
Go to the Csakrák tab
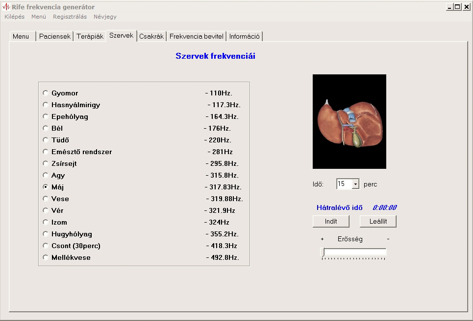pos(151,36)
